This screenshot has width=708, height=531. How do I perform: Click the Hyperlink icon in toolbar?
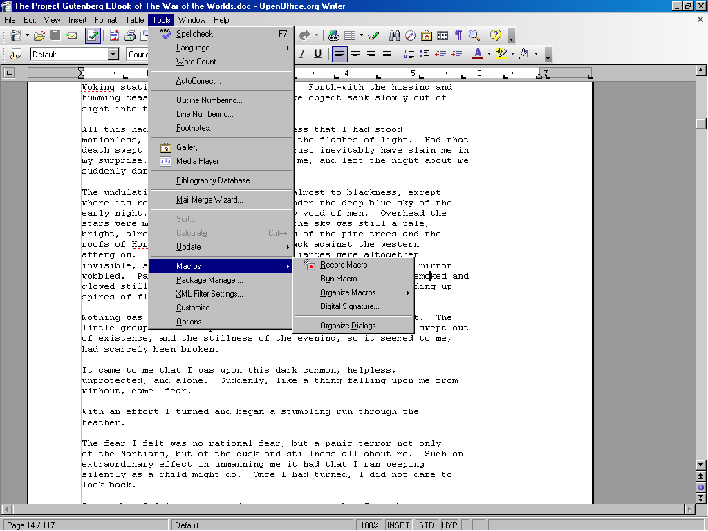tap(334, 35)
